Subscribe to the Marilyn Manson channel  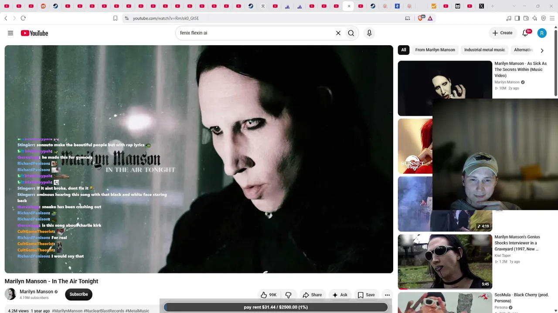click(78, 294)
